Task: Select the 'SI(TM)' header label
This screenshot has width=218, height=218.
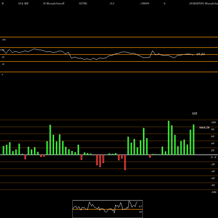Action: click(x=83, y=3)
